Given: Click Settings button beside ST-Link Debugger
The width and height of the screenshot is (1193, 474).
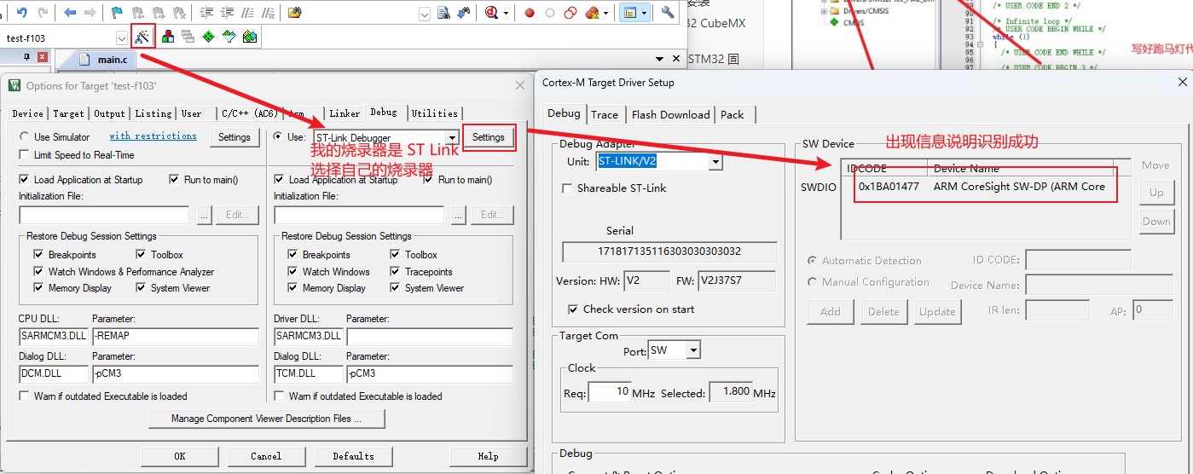Looking at the screenshot, I should 489,137.
